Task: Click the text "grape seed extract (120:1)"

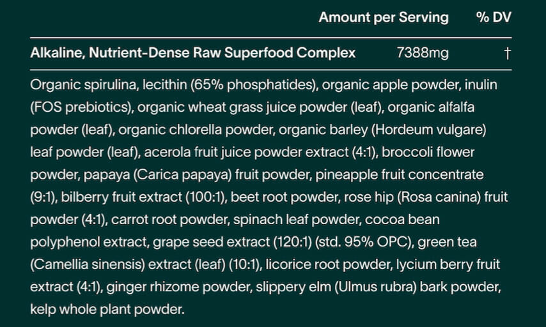Action: pos(232,242)
